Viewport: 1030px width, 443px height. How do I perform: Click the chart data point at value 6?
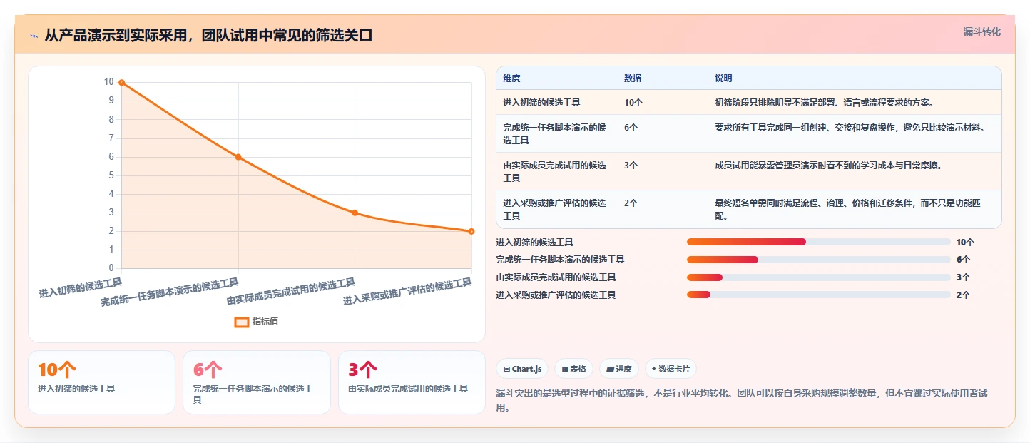(238, 157)
